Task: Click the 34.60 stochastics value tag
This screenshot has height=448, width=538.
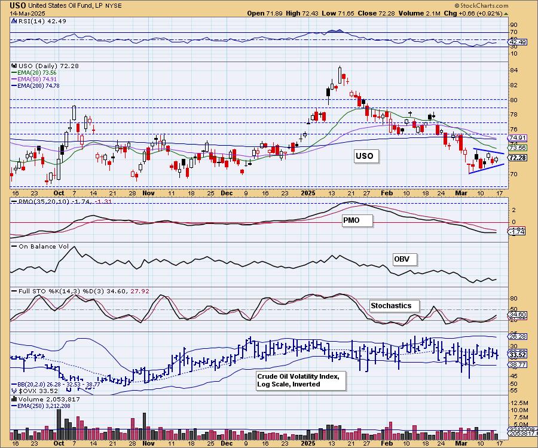Action: point(518,314)
